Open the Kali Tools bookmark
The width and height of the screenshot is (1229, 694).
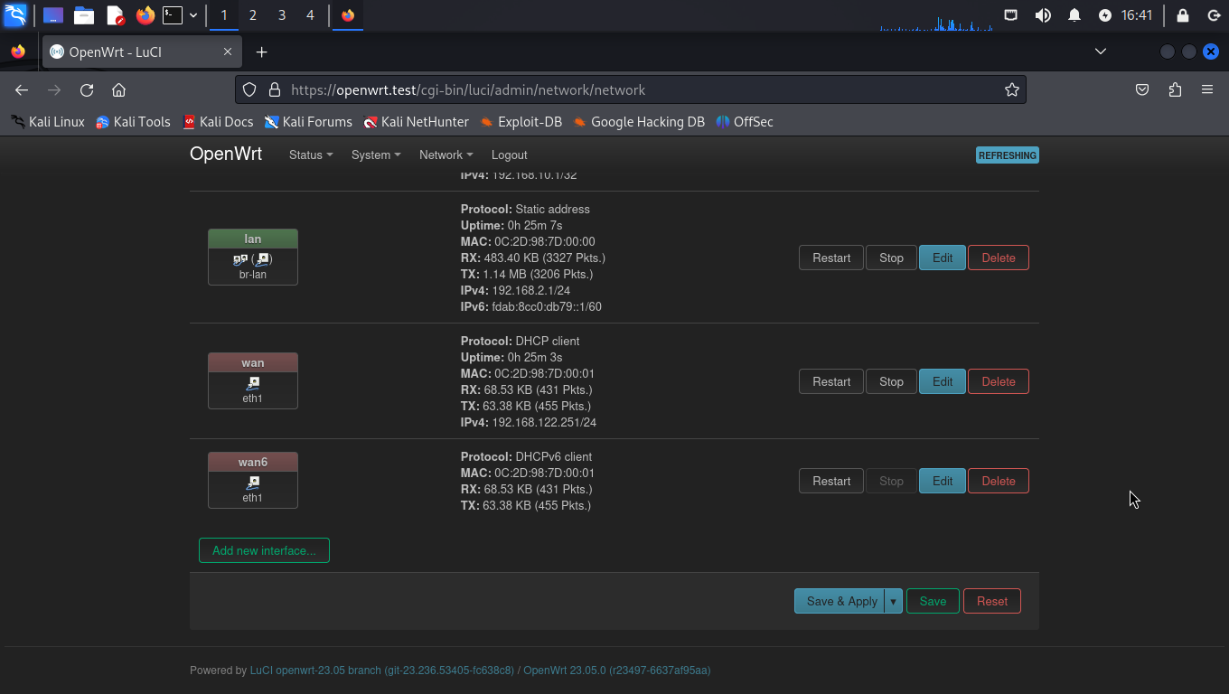(x=133, y=121)
